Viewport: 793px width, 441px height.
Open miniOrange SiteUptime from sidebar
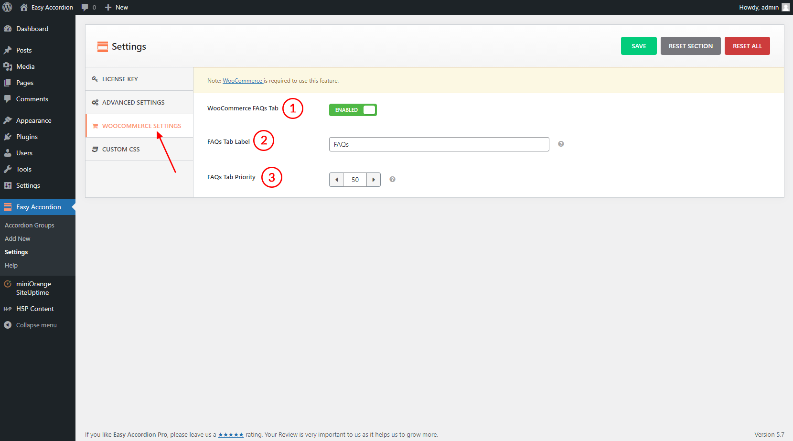(x=33, y=288)
